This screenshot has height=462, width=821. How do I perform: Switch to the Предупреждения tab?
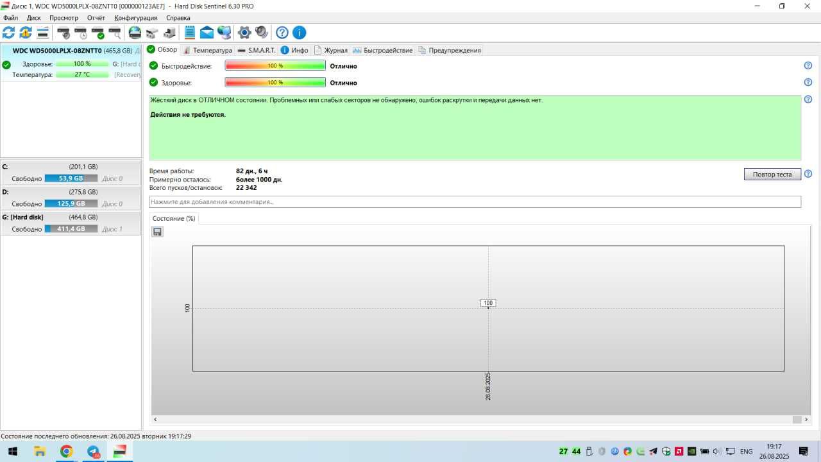coord(449,50)
